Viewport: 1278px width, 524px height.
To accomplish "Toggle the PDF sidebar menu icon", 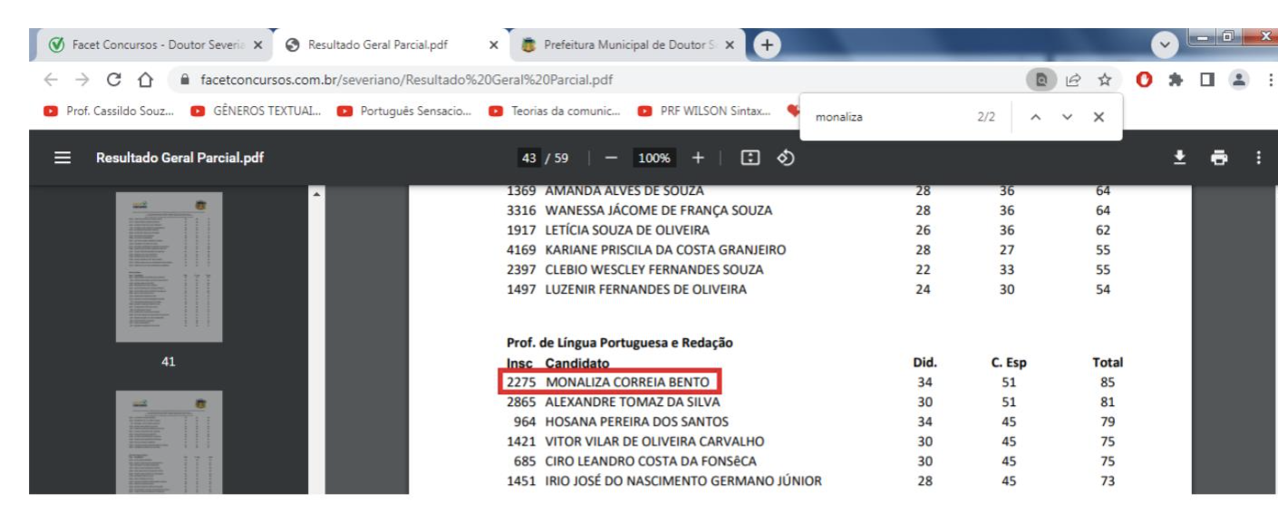I will tap(63, 158).
